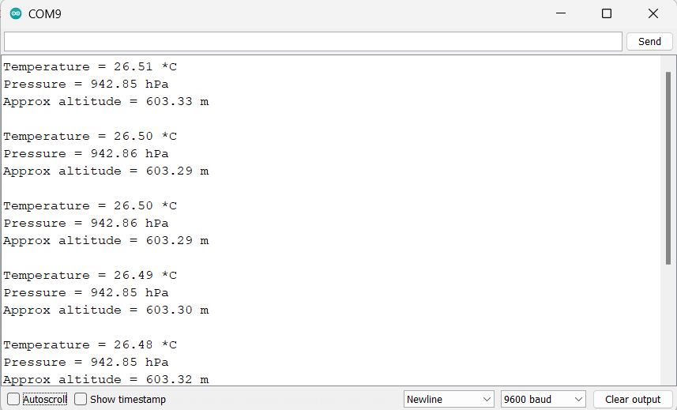
Task: Click the Temperature = 26.51 *C line
Action: [90, 66]
